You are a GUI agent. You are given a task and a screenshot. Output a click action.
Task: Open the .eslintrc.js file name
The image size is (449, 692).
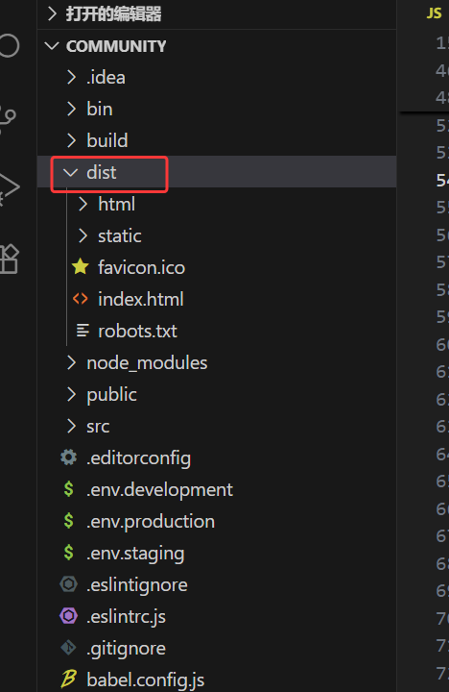click(127, 617)
